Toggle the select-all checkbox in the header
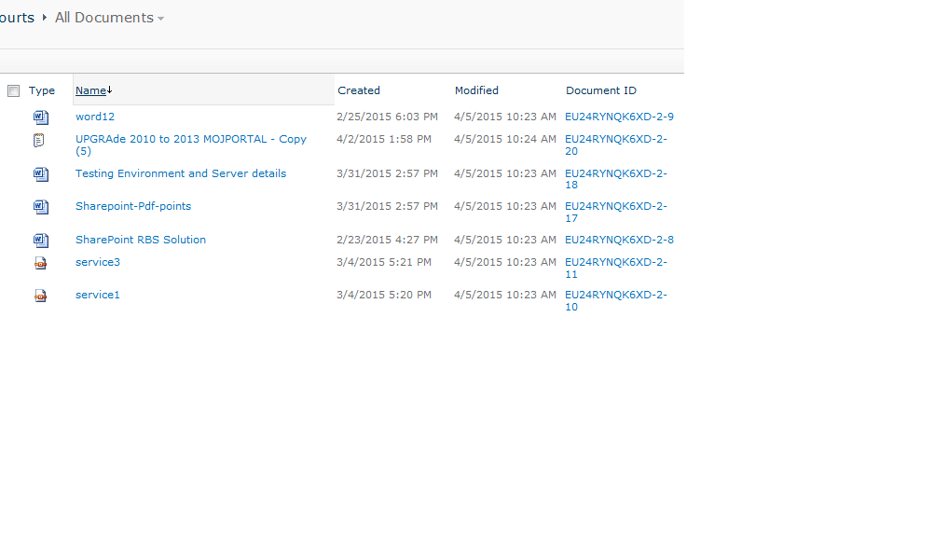 13,91
